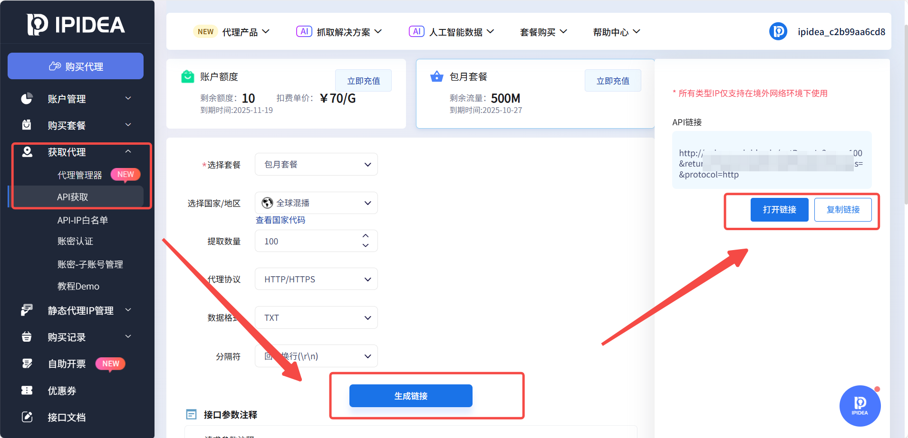
Task: Click the 接口文档 edit icon
Action: 27,417
